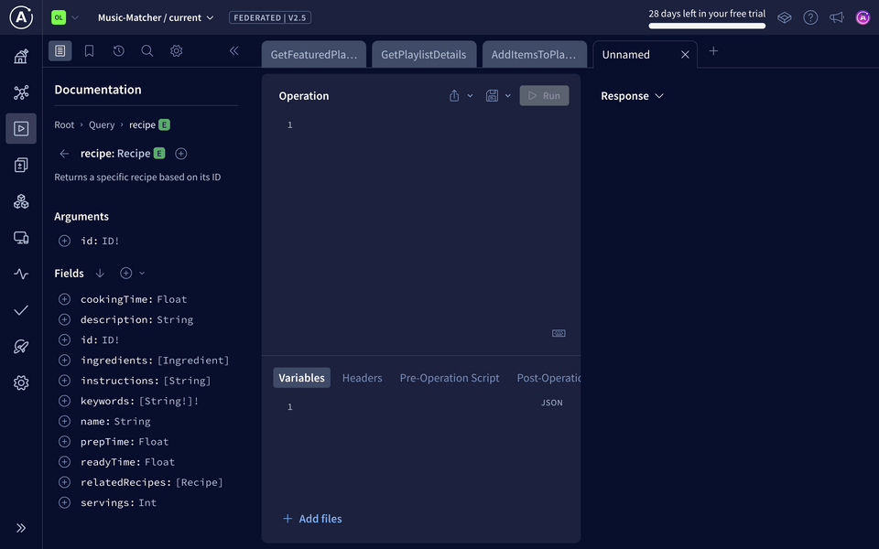879x549 pixels.
Task: Click the free trial progress bar
Action: click(x=705, y=26)
